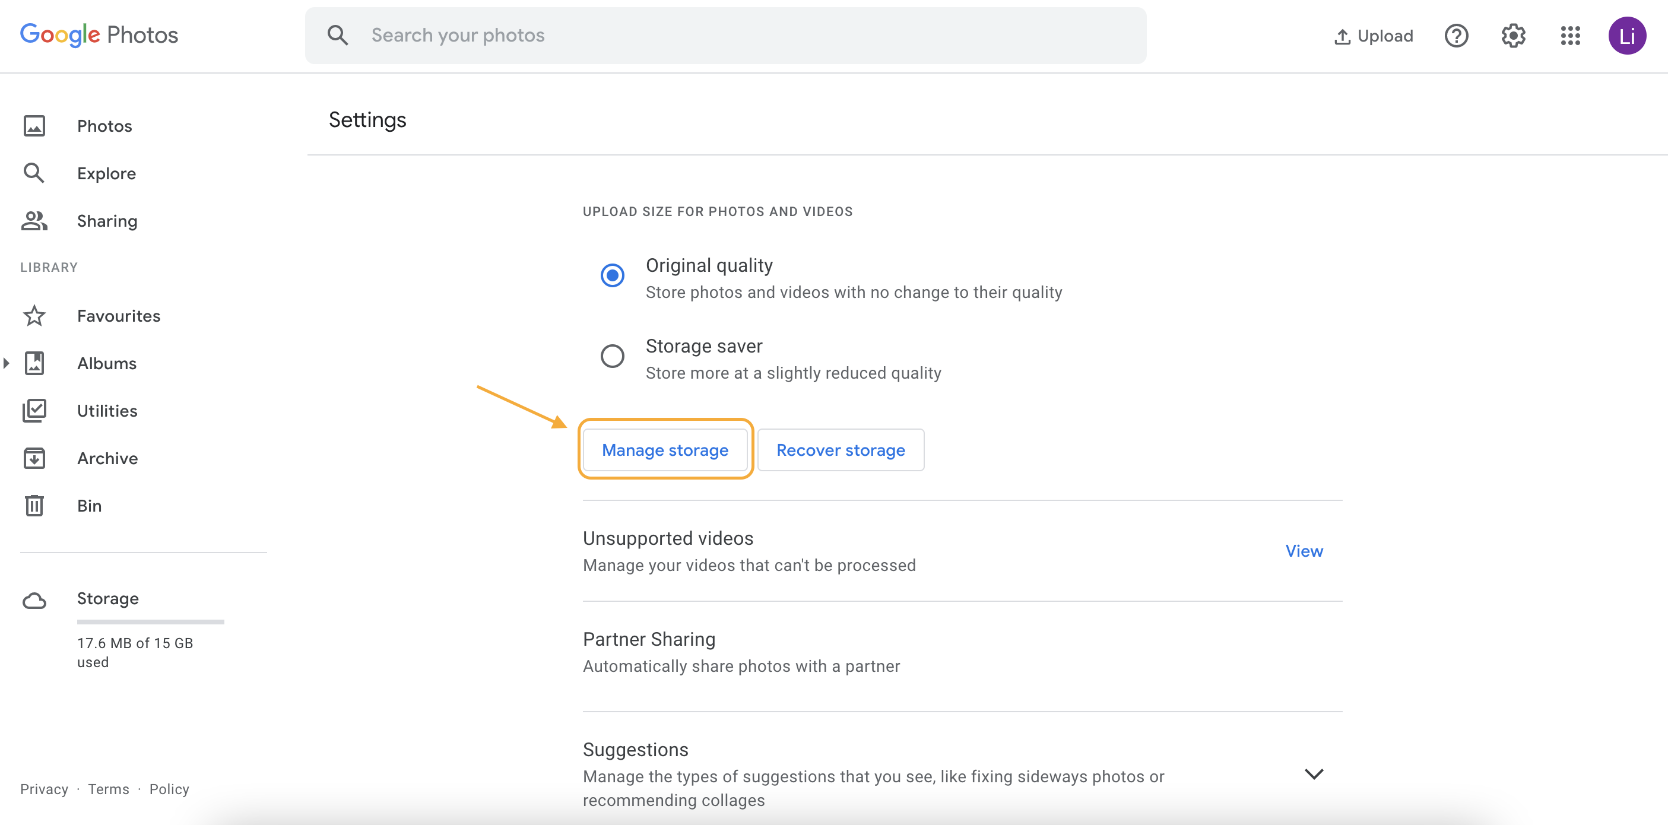Image resolution: width=1668 pixels, height=825 pixels.
Task: Click the Sharing people icon
Action: (34, 221)
